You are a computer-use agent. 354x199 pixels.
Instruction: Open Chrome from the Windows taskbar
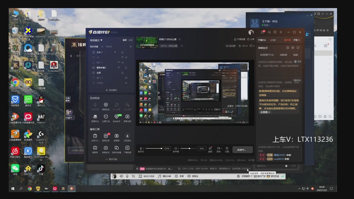[30, 189]
